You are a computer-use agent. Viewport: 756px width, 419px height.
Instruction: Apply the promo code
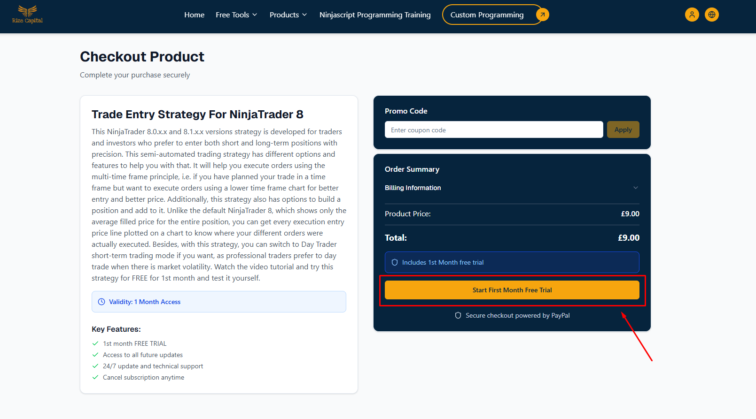623,130
